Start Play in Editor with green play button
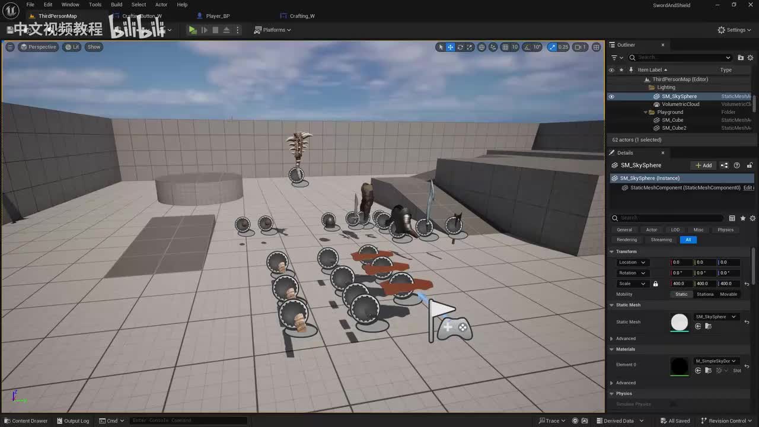 pos(193,30)
